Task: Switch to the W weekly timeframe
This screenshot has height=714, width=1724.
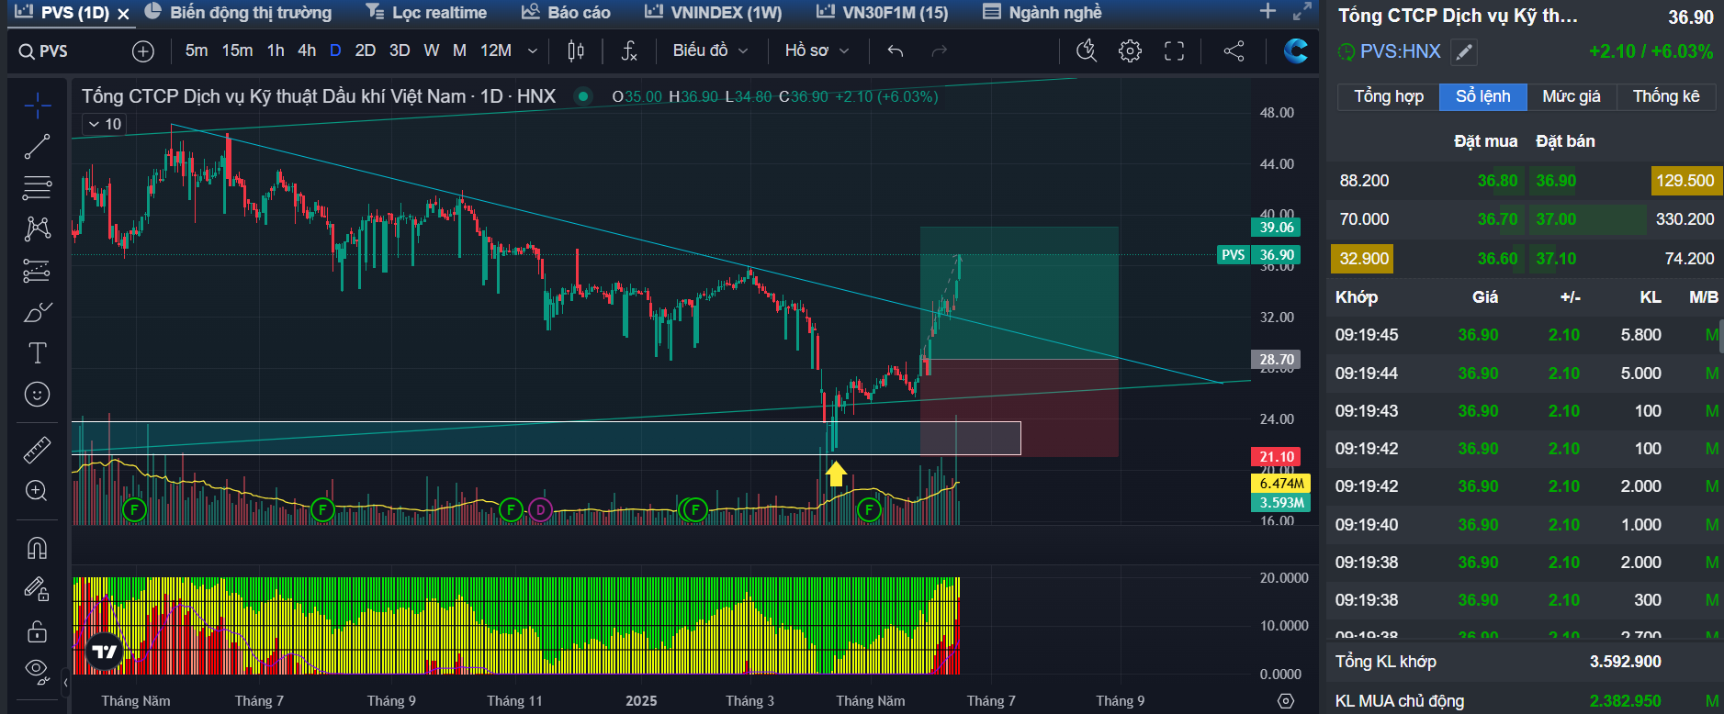Action: tap(432, 51)
